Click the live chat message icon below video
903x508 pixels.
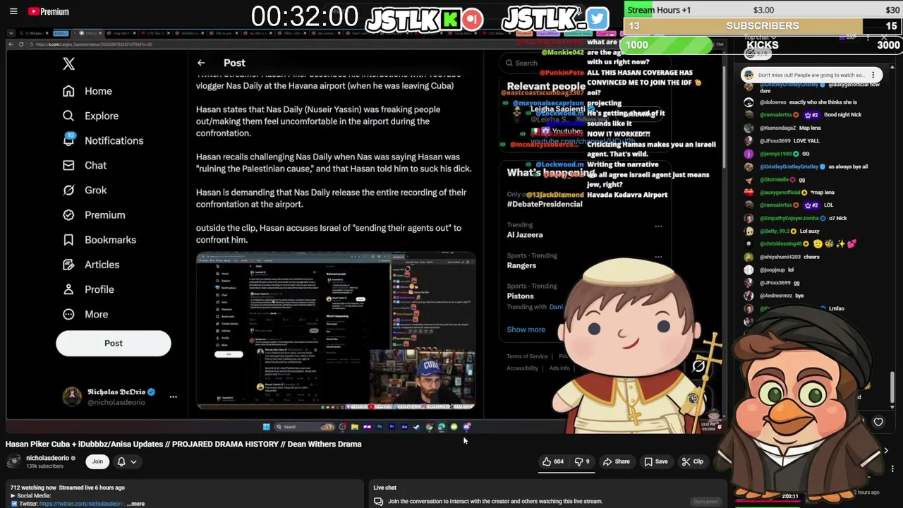tap(378, 502)
